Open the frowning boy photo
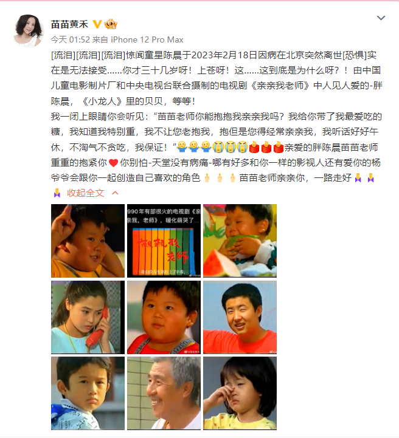The image size is (399, 438). (88, 393)
